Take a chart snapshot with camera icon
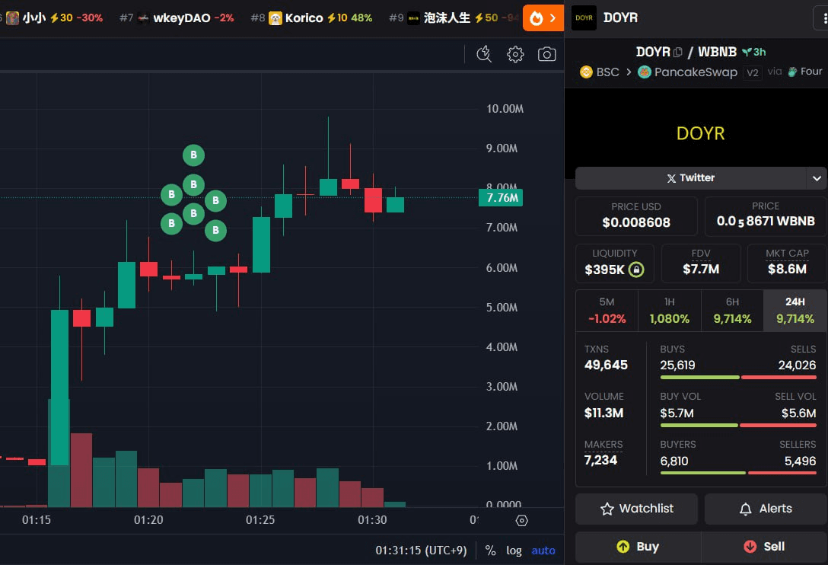Viewport: 828px width, 565px height. click(x=546, y=54)
